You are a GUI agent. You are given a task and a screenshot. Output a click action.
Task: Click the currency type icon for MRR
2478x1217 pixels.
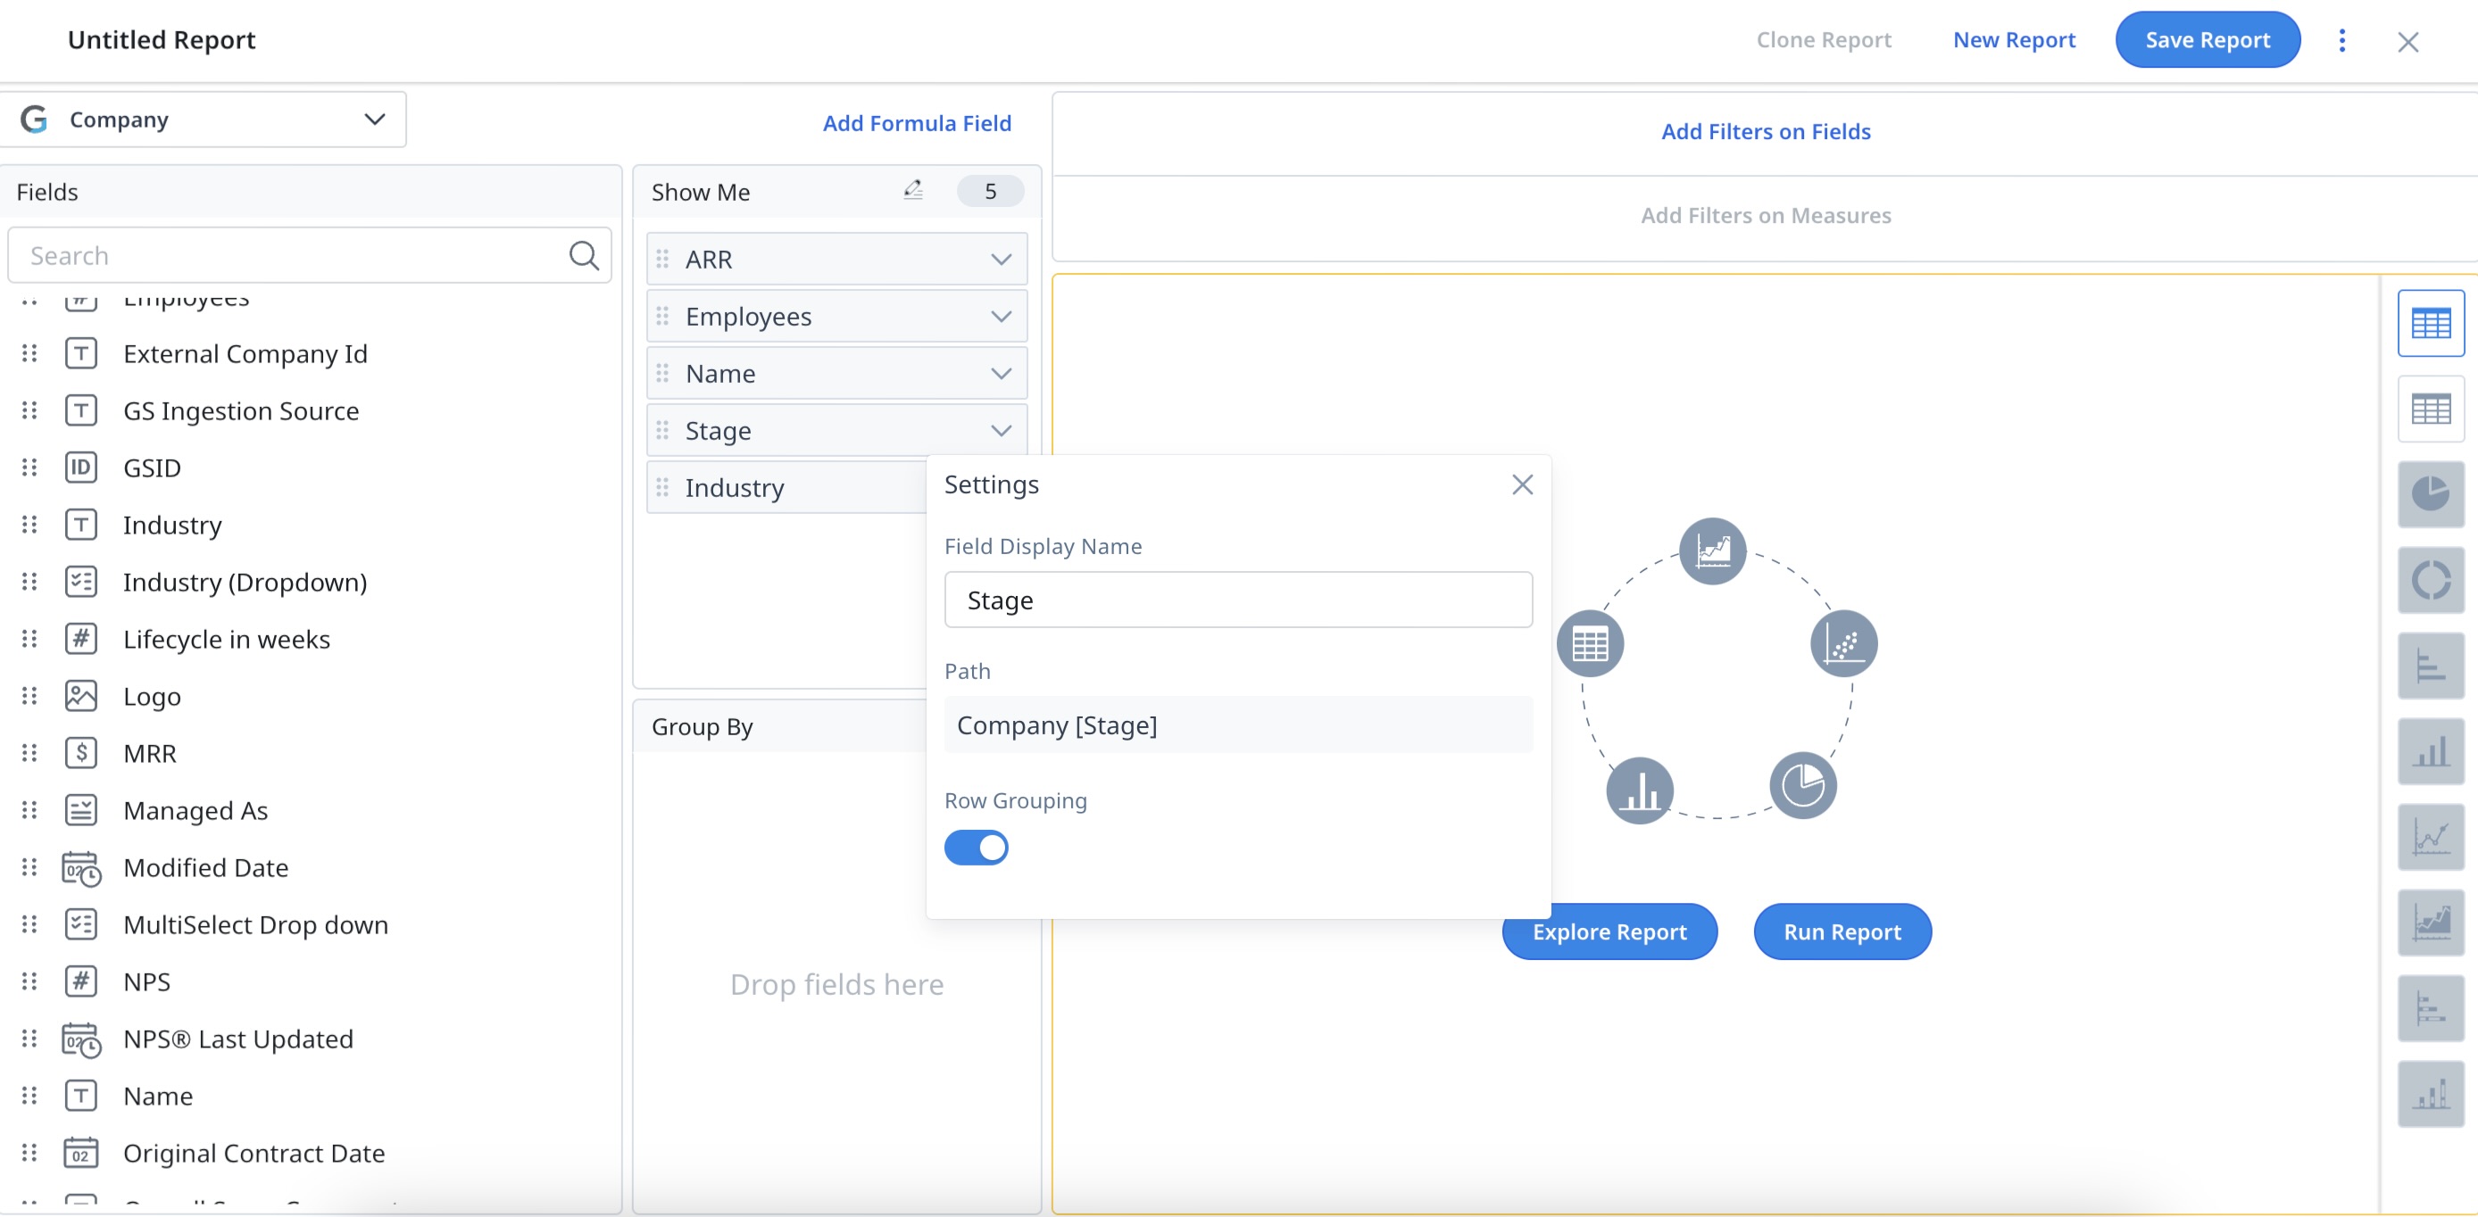coord(81,753)
